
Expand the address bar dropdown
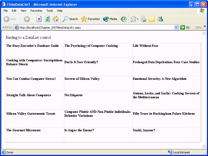[176, 27]
